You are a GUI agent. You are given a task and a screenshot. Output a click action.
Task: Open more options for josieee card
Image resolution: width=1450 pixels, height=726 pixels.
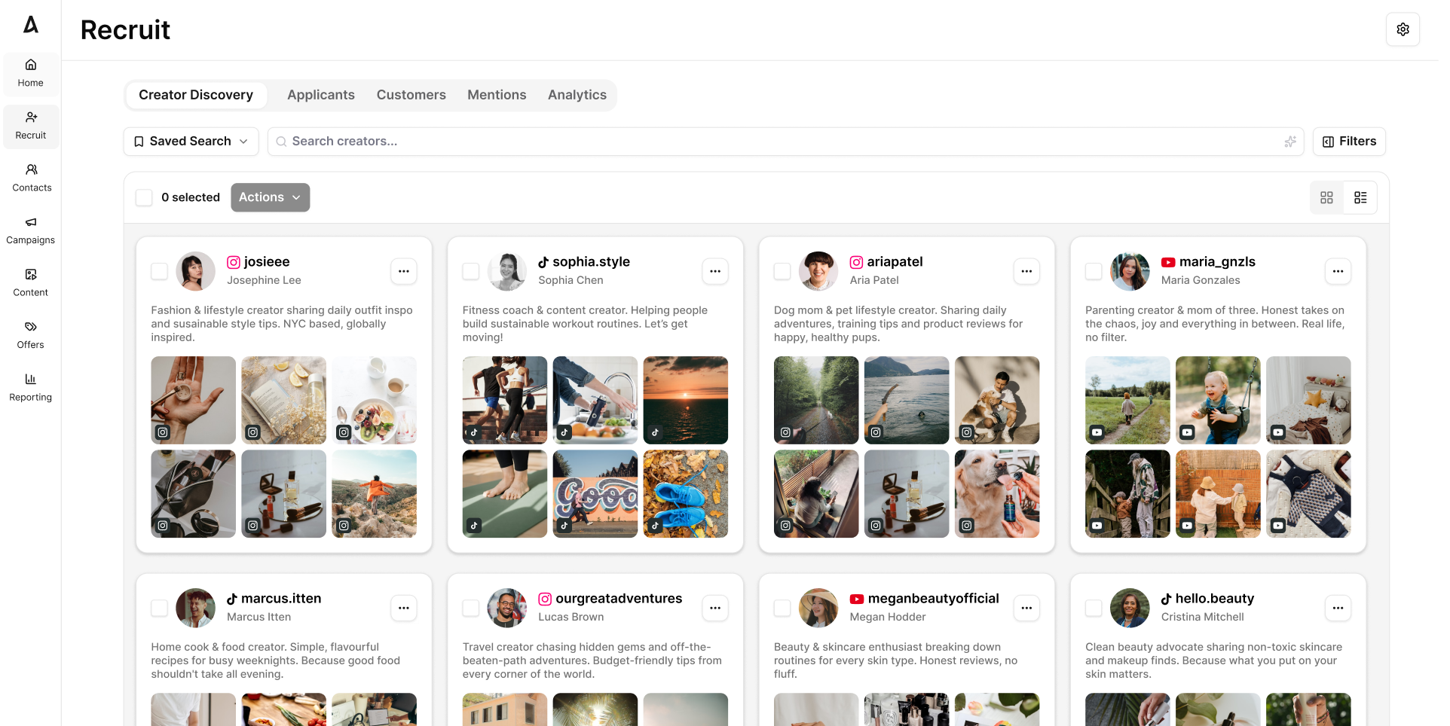coord(404,271)
